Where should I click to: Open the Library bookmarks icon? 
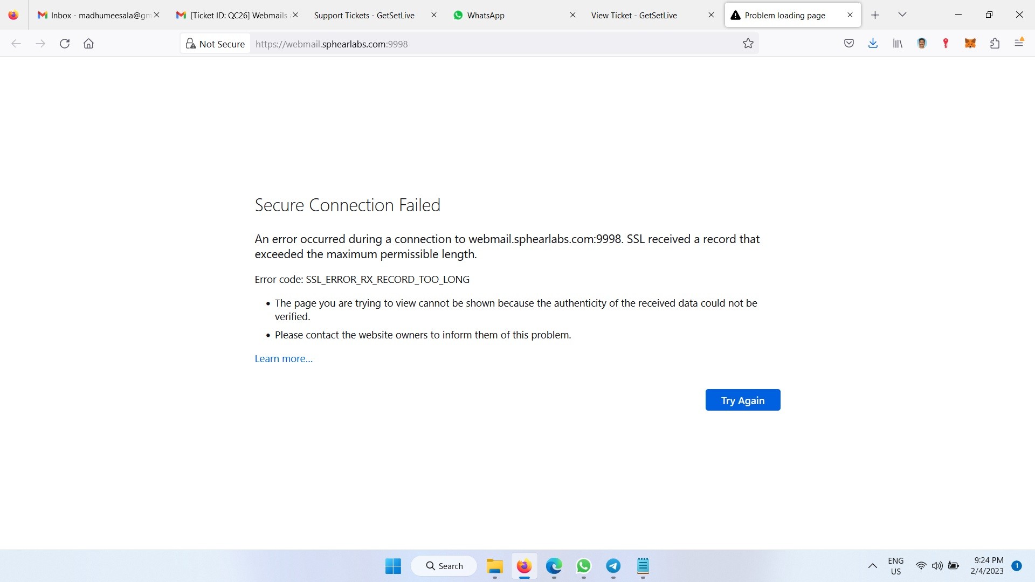[898, 44]
